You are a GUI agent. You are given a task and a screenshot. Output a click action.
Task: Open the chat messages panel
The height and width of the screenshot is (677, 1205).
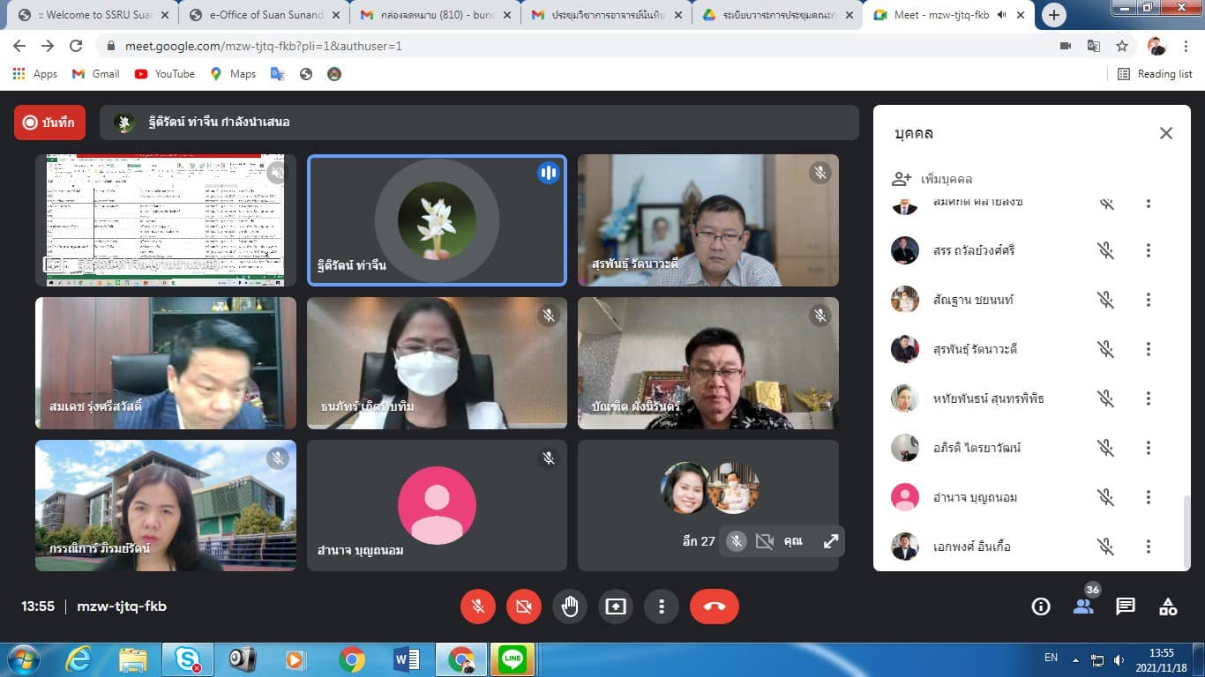pos(1126,606)
